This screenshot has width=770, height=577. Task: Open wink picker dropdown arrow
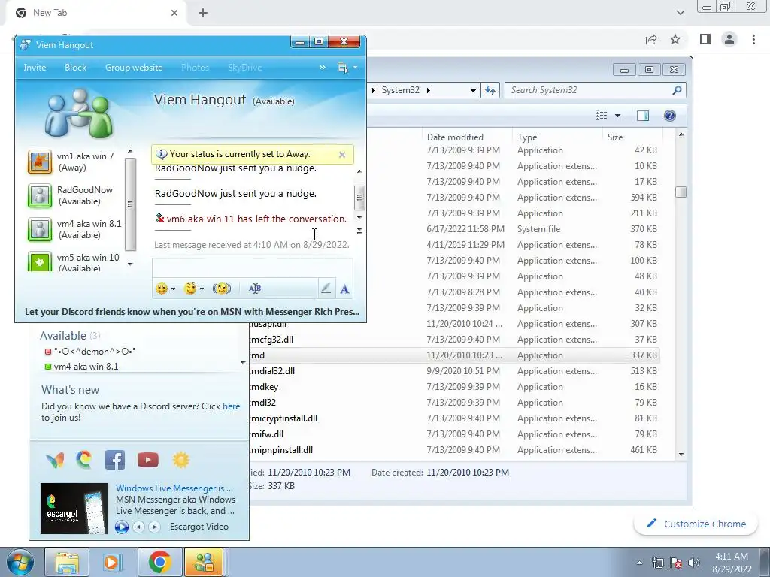pyautogui.click(x=202, y=289)
